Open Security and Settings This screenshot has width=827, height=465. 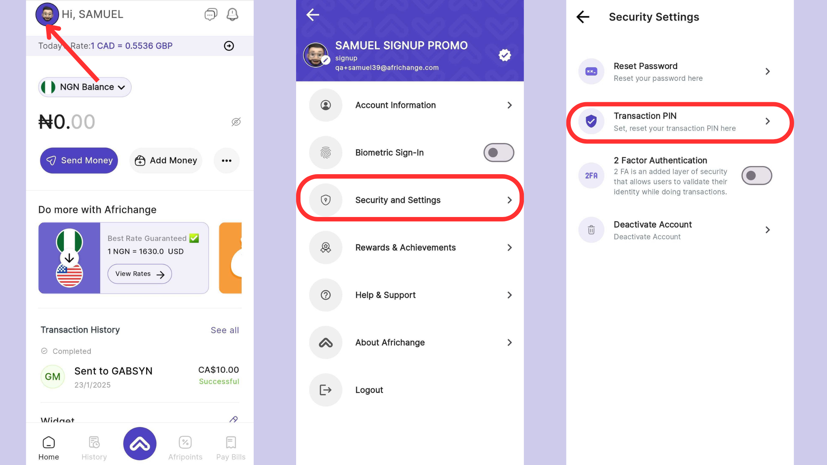410,200
